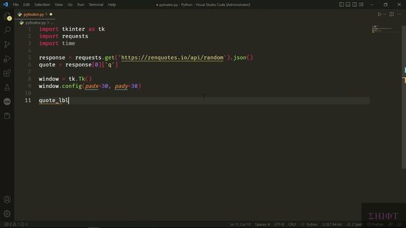Open the Manage settings gear
The height and width of the screenshot is (228, 406).
point(7,214)
